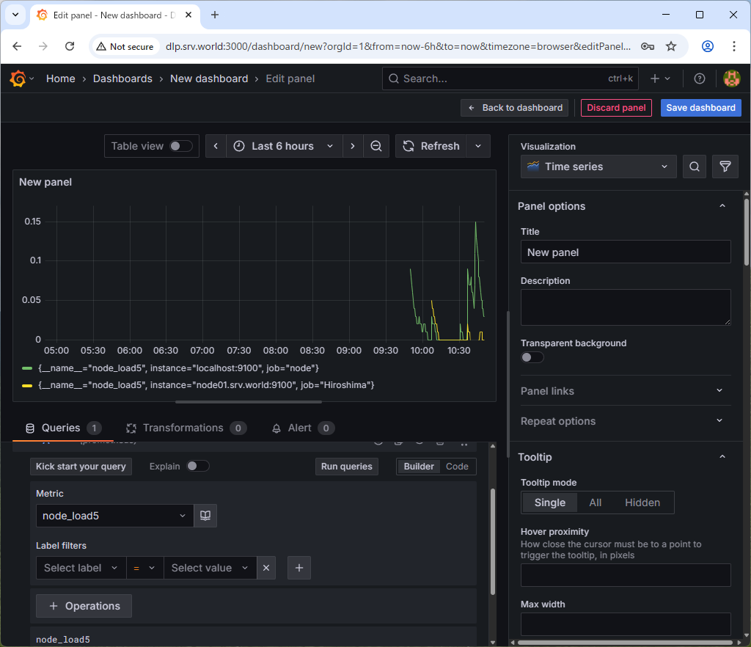Open the Time series visualization dropdown
The width and height of the screenshot is (751, 647).
coord(598,167)
